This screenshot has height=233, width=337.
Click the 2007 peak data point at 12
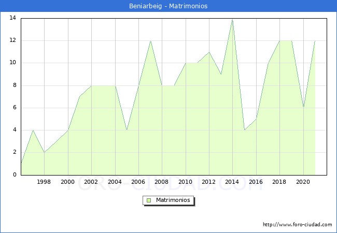(150, 41)
